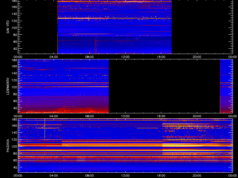This screenshot has height=178, width=238.
Task: Click the red vertical burst near 08:40 in San Vito
Action: tap(95, 45)
